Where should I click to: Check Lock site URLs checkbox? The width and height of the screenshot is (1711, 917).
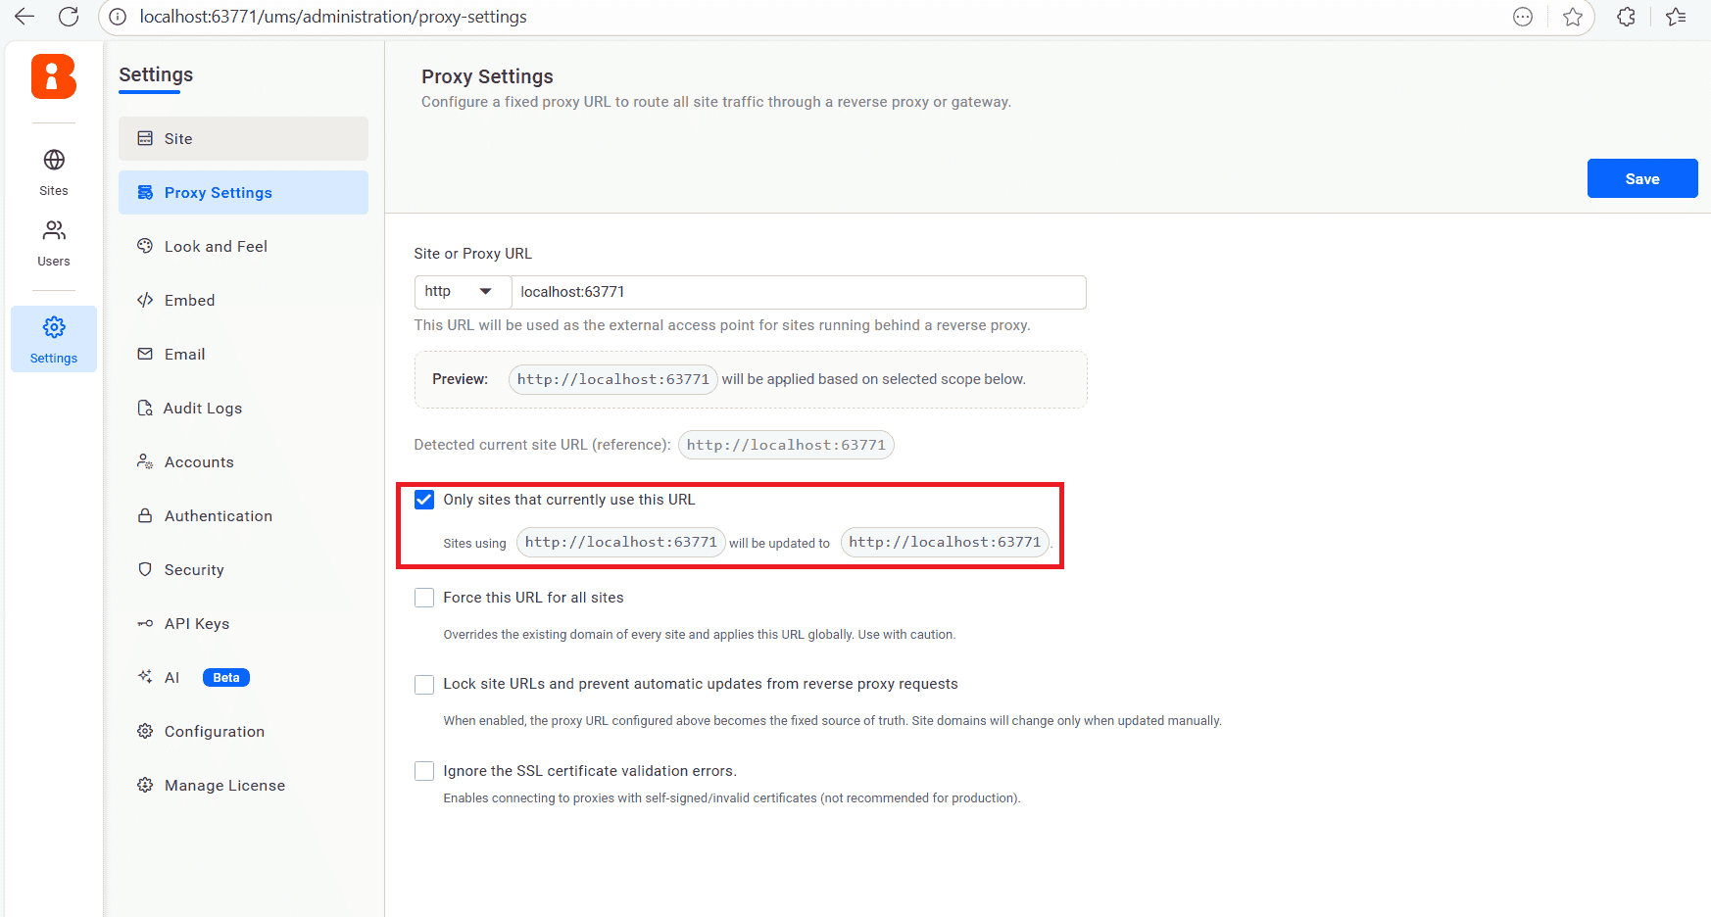pos(424,684)
